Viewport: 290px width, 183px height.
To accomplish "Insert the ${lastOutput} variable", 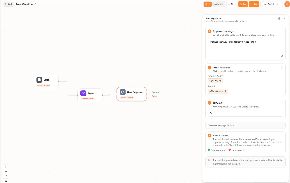I will click(218, 91).
